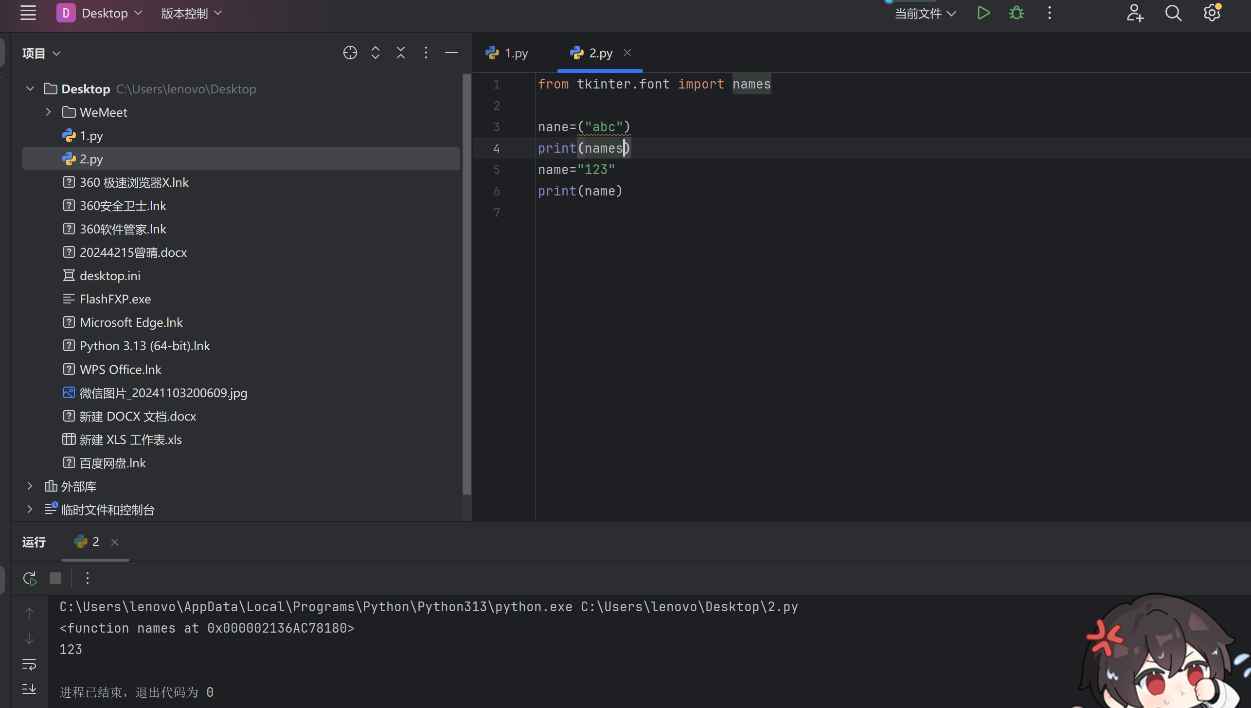Run the current file with green play button

tap(983, 13)
